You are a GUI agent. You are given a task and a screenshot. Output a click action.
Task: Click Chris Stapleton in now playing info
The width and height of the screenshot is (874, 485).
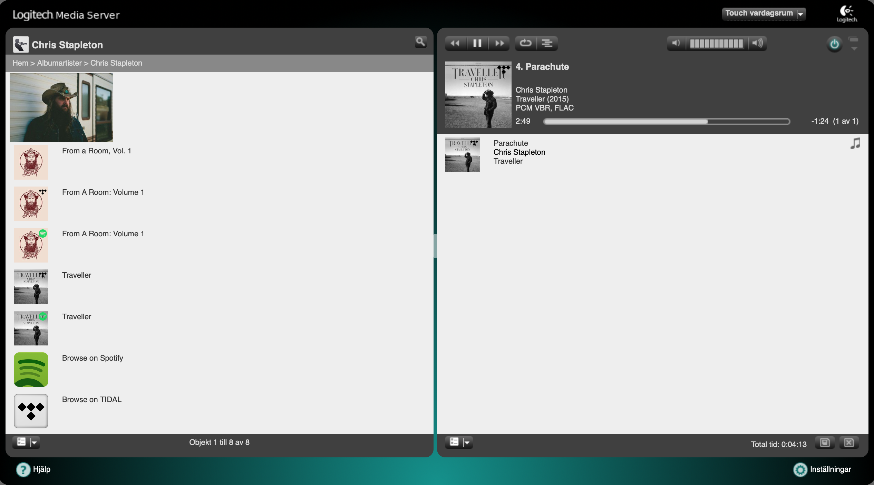tap(542, 90)
